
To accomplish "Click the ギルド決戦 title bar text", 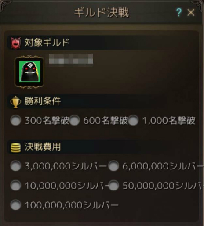I will coord(102,13).
